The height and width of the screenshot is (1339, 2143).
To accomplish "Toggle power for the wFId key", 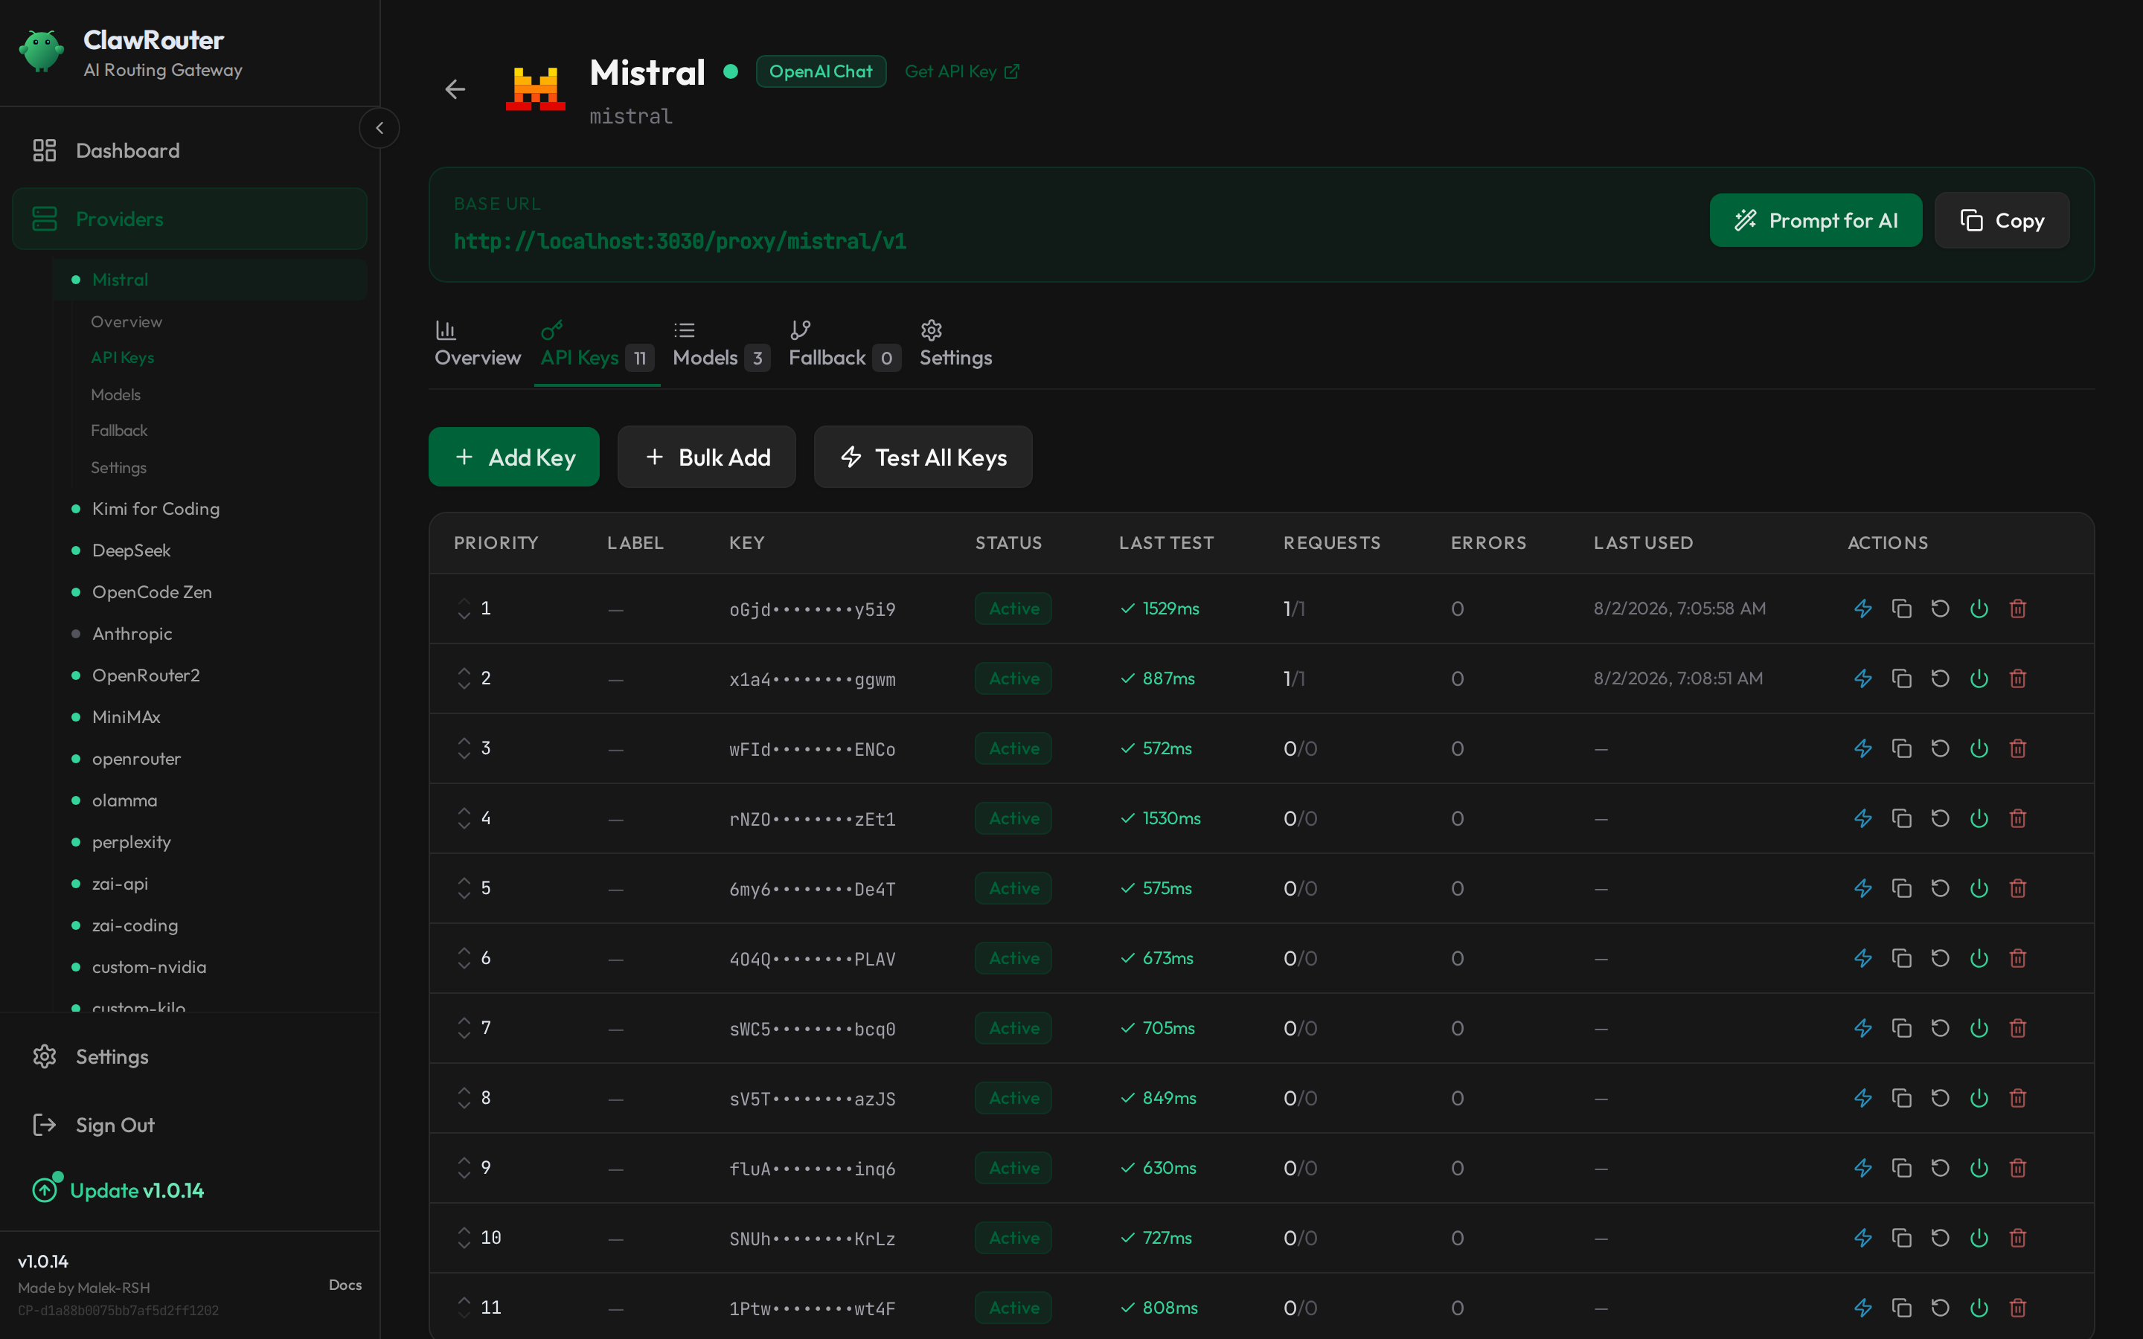I will point(1979,748).
